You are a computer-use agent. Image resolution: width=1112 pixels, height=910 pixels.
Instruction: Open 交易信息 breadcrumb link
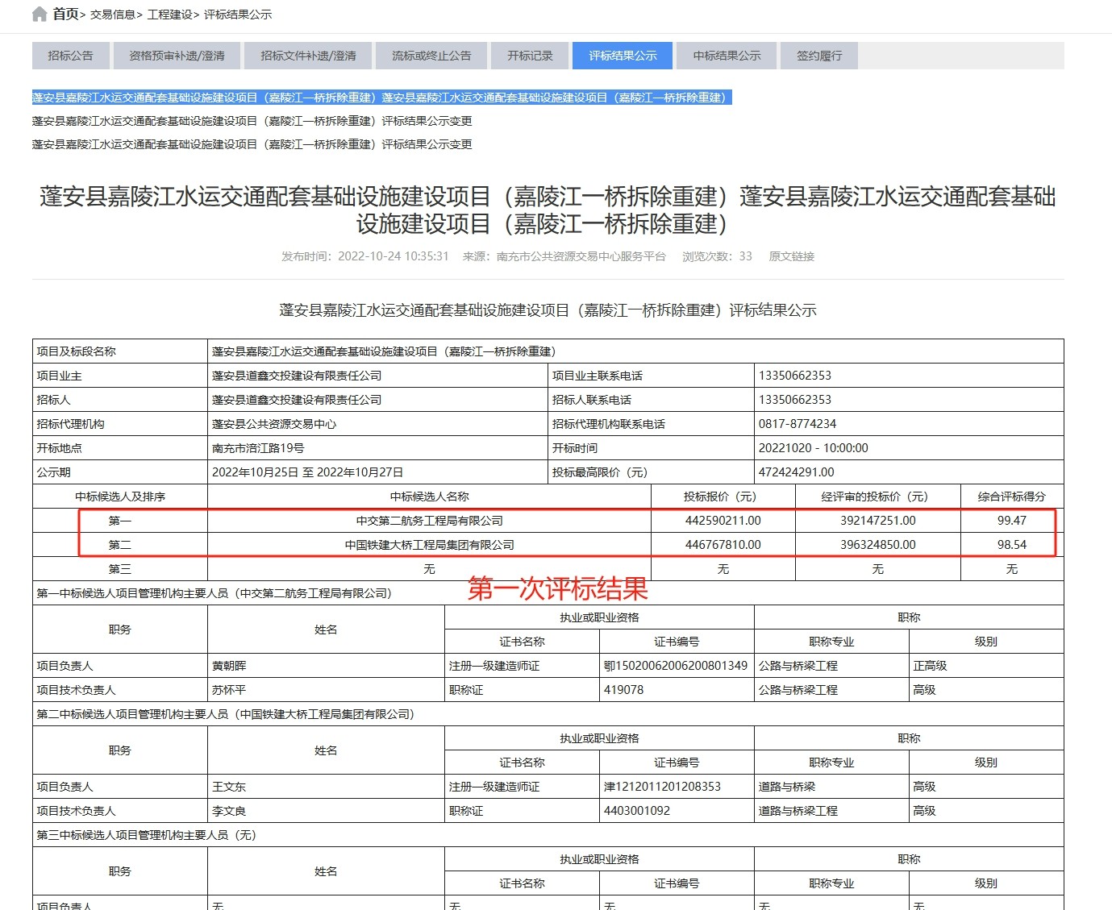112,15
